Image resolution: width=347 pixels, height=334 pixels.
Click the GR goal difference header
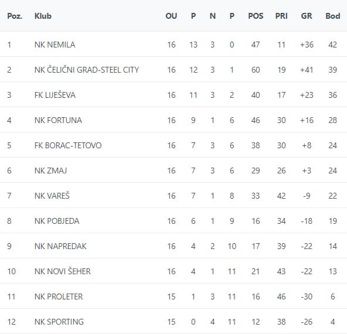[307, 16]
